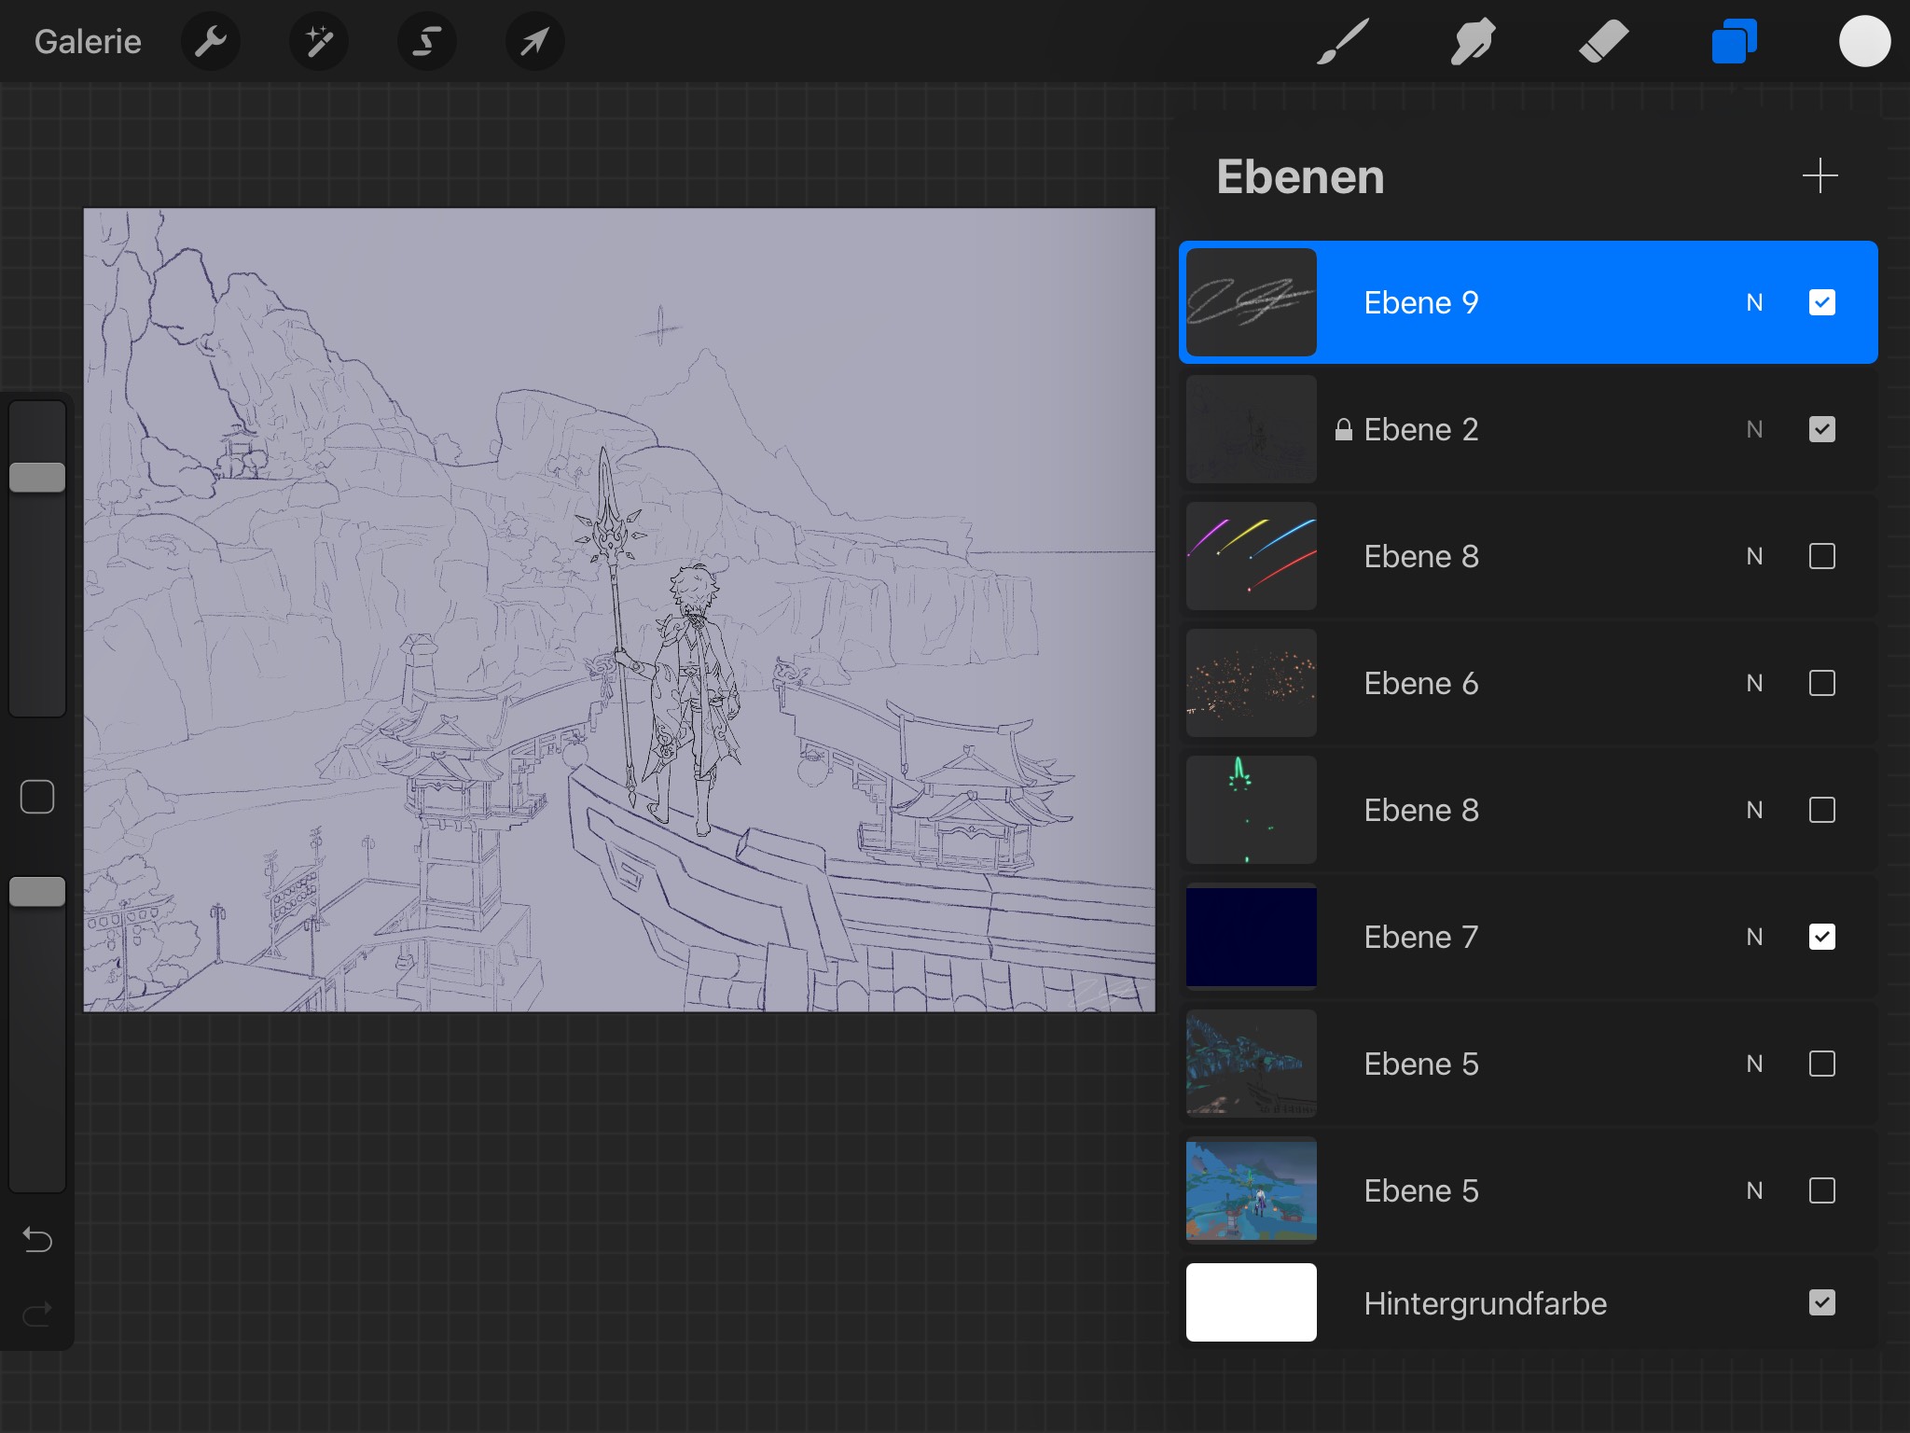Open blend mode N for Ebene 2
The height and width of the screenshot is (1433, 1910).
pos(1754,429)
